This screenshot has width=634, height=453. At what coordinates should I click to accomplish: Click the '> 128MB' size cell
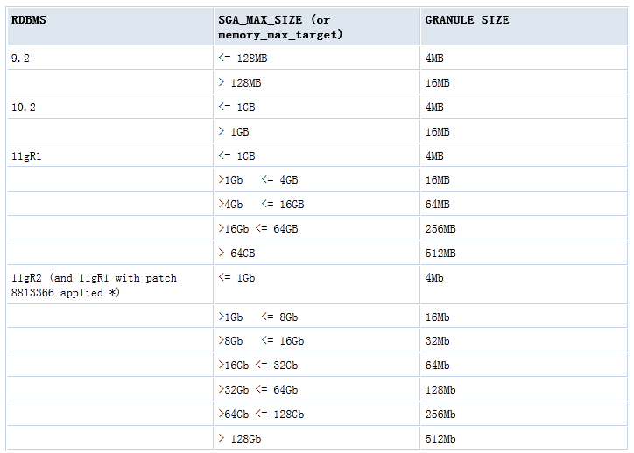[239, 83]
